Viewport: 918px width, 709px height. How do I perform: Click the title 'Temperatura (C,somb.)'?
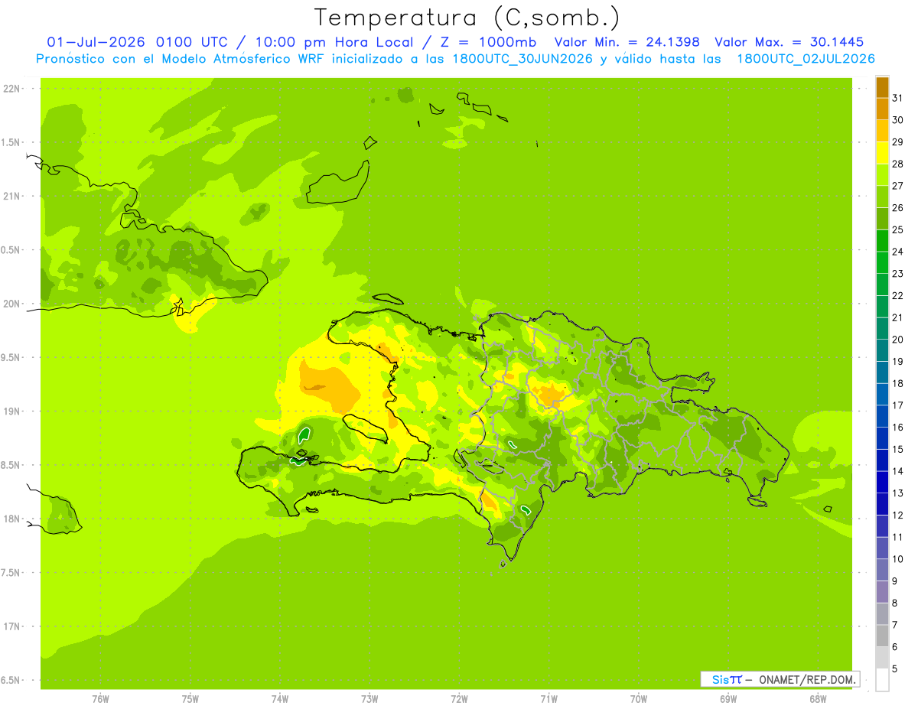(x=467, y=18)
